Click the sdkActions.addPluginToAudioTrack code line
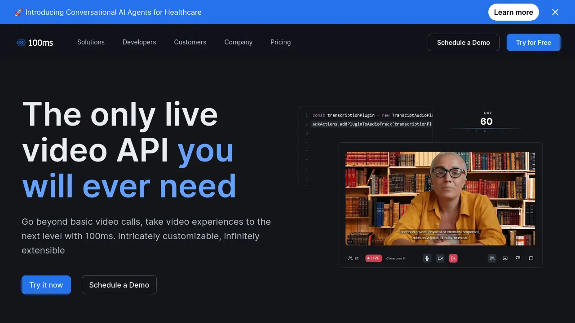This screenshot has width=575, height=323. point(372,124)
